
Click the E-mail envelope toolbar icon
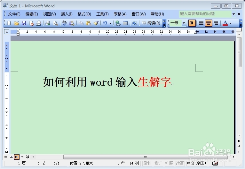tap(39, 23)
